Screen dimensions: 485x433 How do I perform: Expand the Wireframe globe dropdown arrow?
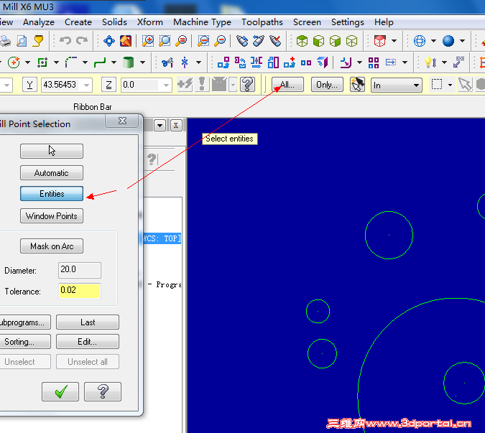tap(434, 41)
